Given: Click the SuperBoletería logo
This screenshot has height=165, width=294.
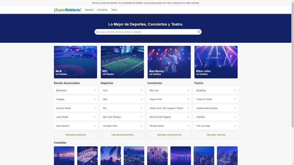Looking at the screenshot, I should coord(68,10).
